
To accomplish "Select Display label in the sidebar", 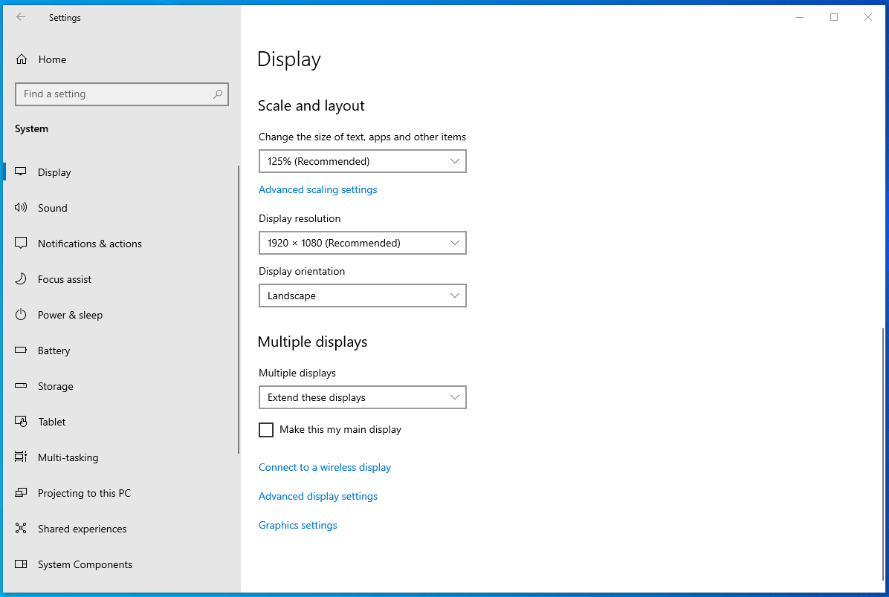I will (54, 172).
